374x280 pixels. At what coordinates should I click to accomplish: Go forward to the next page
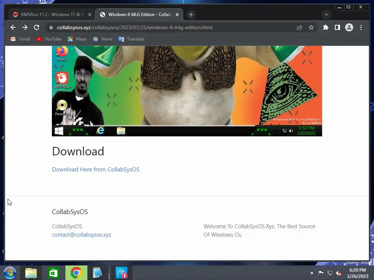coord(25,27)
